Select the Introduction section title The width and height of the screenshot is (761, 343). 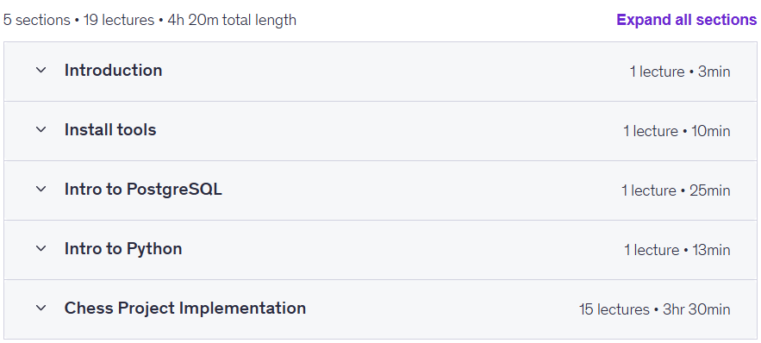coord(113,71)
